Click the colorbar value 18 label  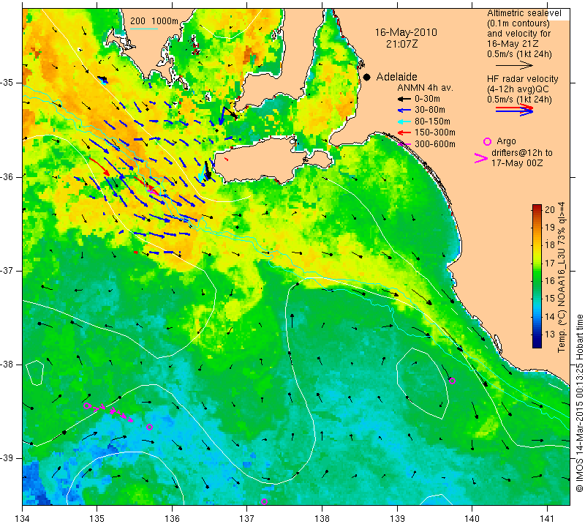point(550,245)
